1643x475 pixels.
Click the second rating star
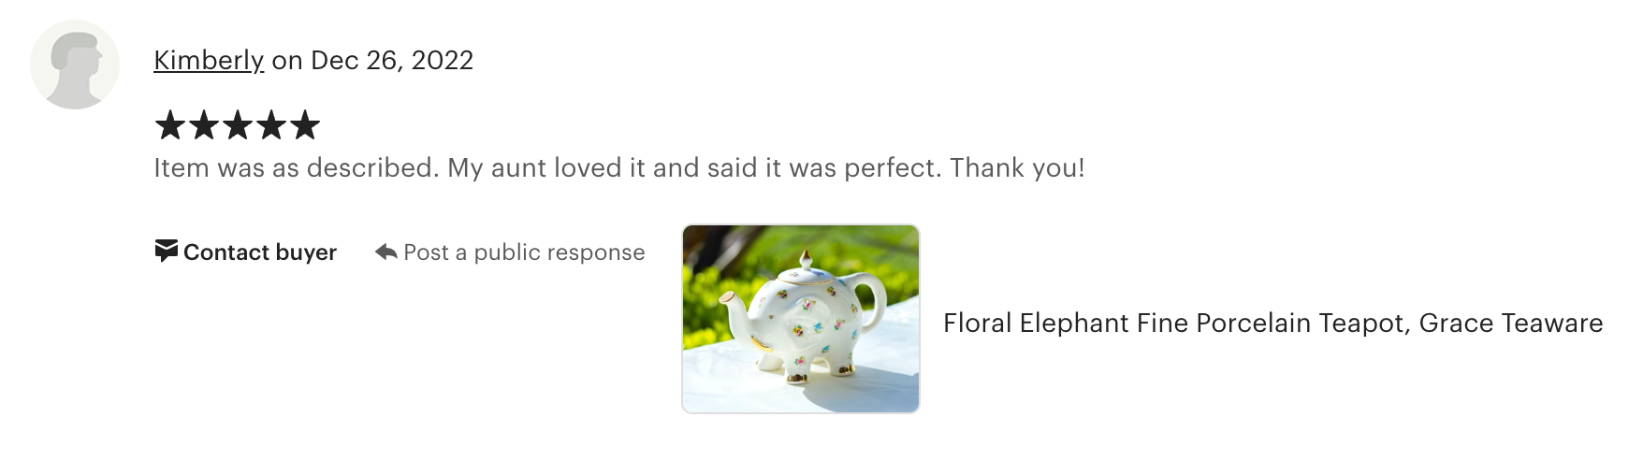pyautogui.click(x=204, y=125)
